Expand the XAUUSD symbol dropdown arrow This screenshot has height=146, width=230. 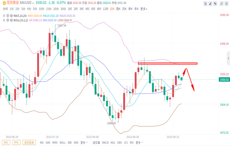33,3
